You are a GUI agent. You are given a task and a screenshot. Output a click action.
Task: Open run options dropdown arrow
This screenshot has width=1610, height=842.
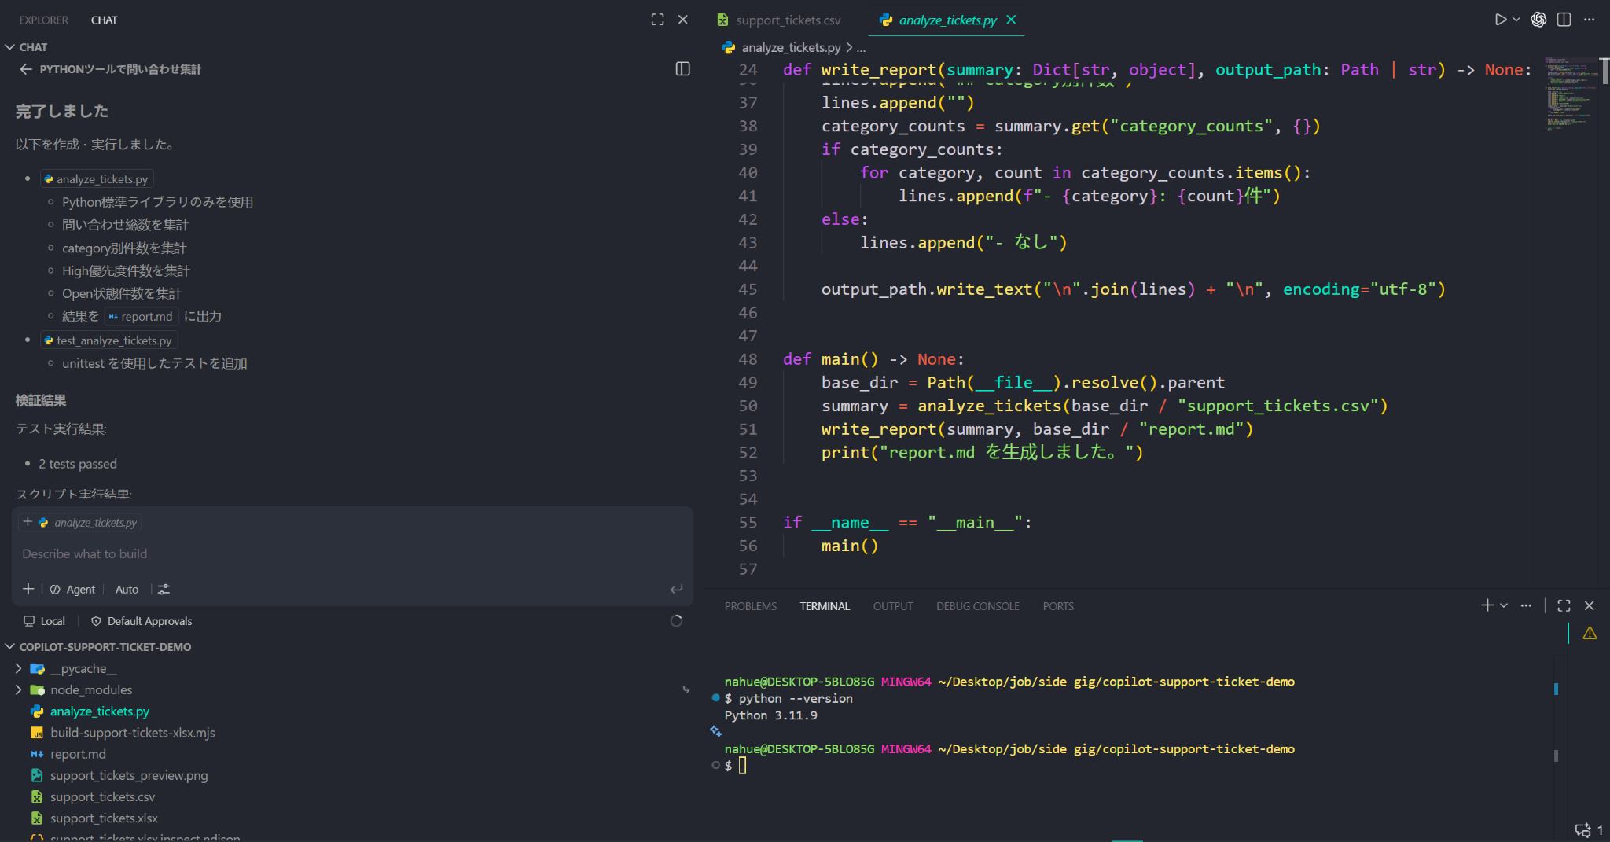(1516, 20)
